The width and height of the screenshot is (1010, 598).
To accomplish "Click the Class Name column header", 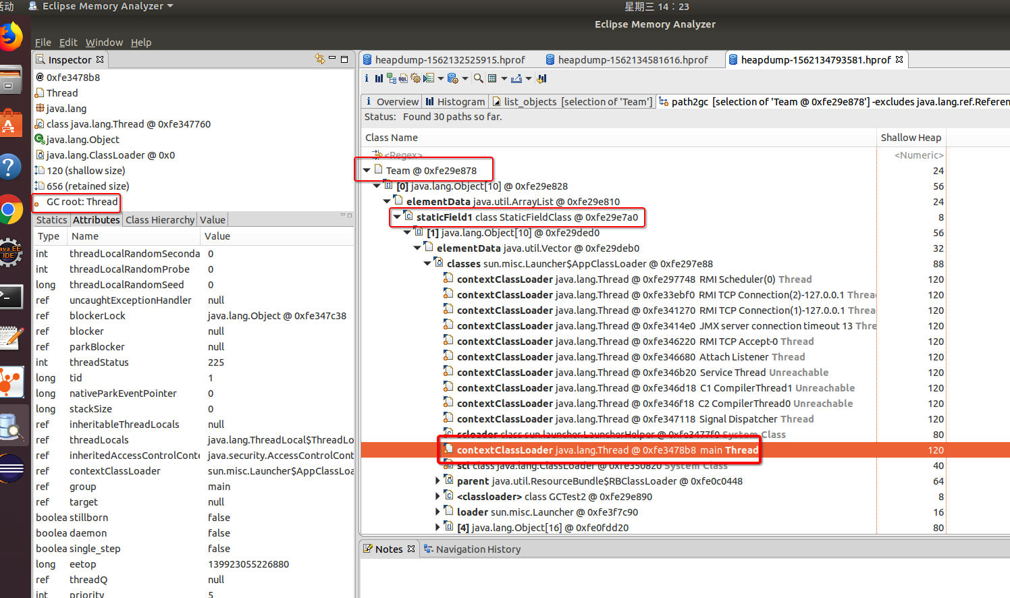I will [x=618, y=137].
